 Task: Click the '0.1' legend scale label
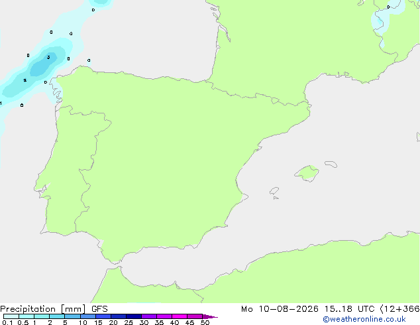7,322
